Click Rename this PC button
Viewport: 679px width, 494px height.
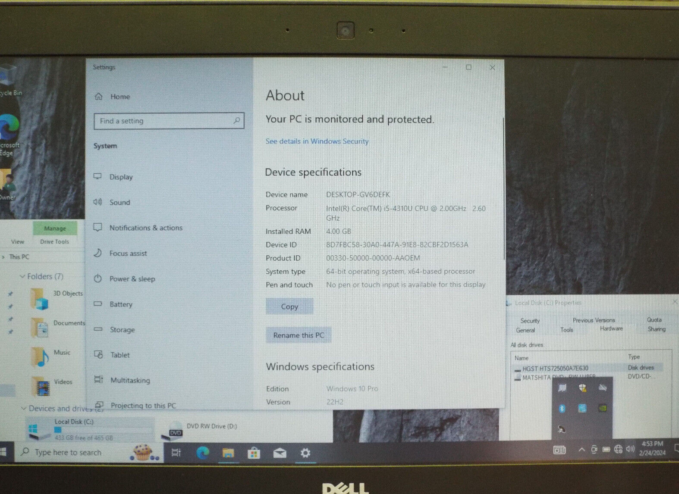[x=299, y=335]
